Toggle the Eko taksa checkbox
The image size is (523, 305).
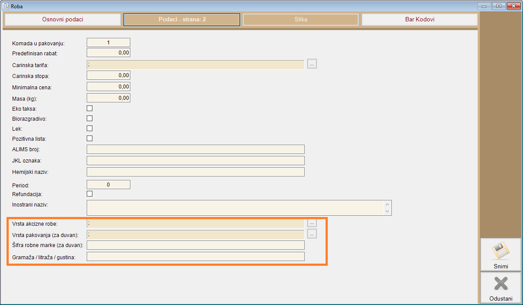tap(90, 108)
